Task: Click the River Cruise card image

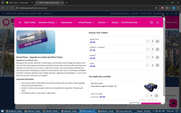Action: pyautogui.click(x=36, y=42)
